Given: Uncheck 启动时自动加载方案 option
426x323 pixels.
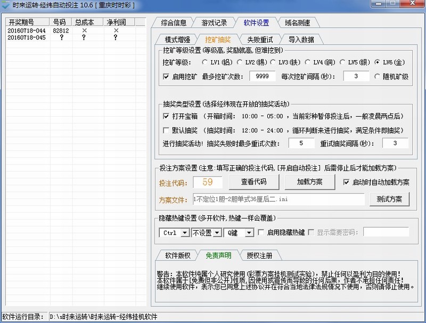Looking at the screenshot, I should pos(347,182).
